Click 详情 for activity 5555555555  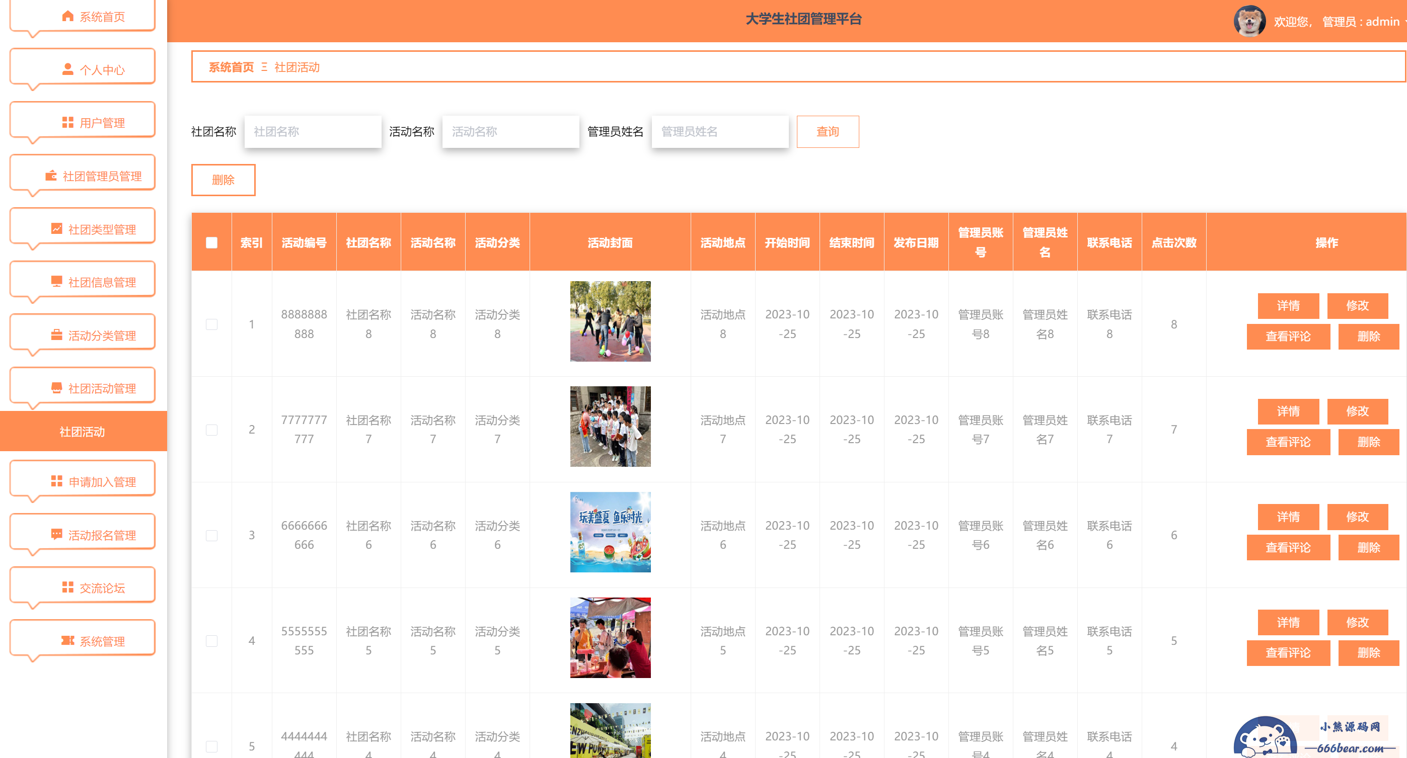[1288, 622]
